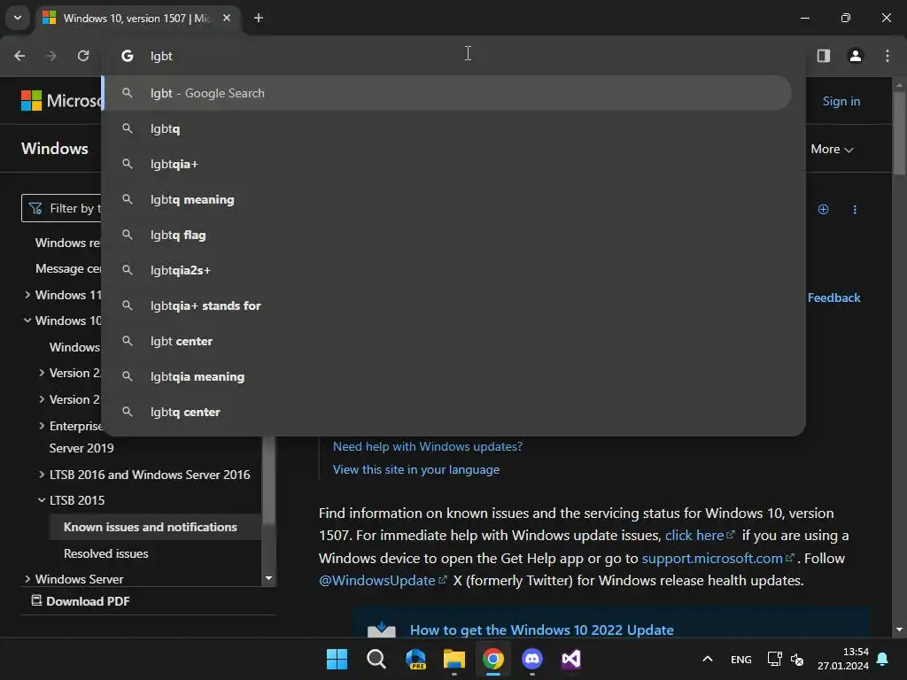This screenshot has width=907, height=680.
Task: Click the Sign in link
Action: (x=841, y=101)
